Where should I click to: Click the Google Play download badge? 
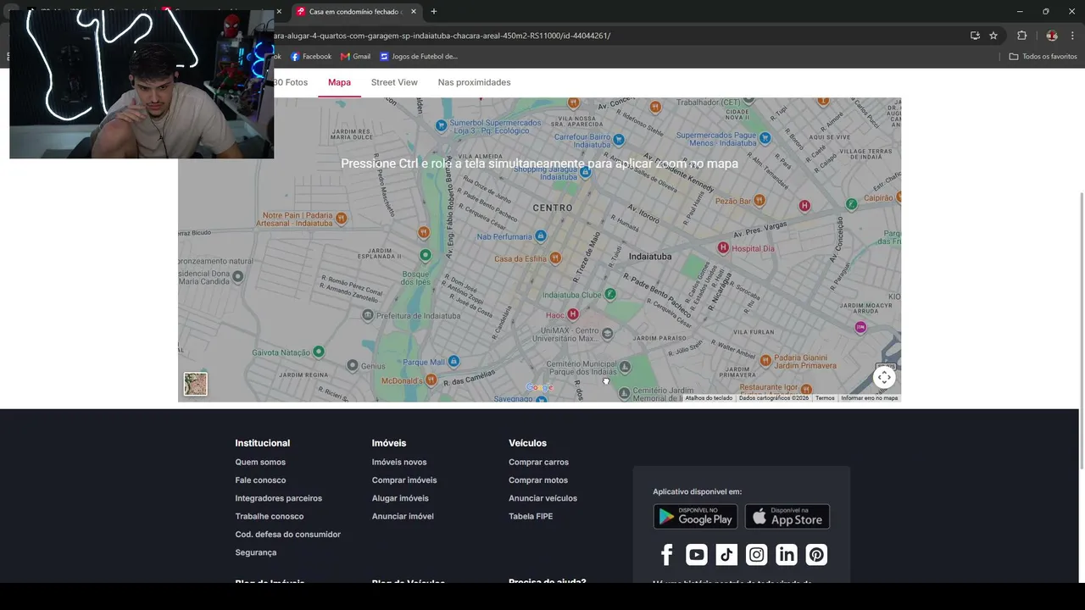tap(695, 517)
